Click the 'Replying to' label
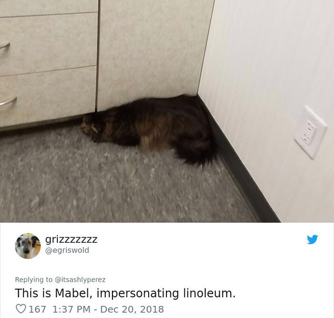The image size is (334, 318). point(33,280)
